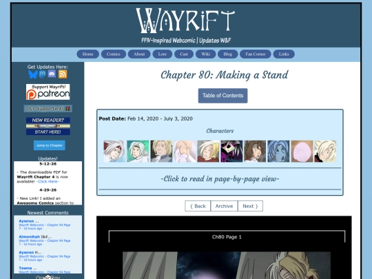Open the Lore nav item
Image resolution: width=372 pixels, height=279 pixels.
tap(163, 54)
